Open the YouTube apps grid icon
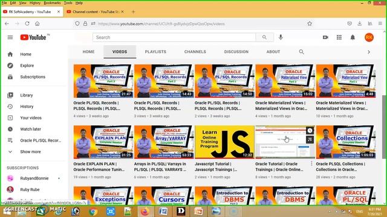This screenshot has height=217, width=387. 339,37
